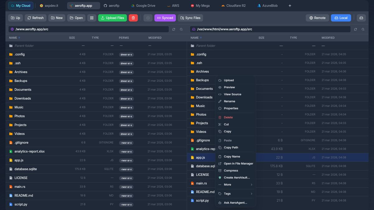The width and height of the screenshot is (374, 210).
Task: Refresh the remote path listing icon
Action: coord(174,29)
